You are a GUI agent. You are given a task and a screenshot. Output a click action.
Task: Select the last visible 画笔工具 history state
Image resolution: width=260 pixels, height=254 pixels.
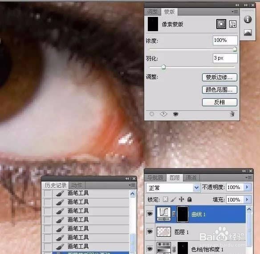point(90,246)
